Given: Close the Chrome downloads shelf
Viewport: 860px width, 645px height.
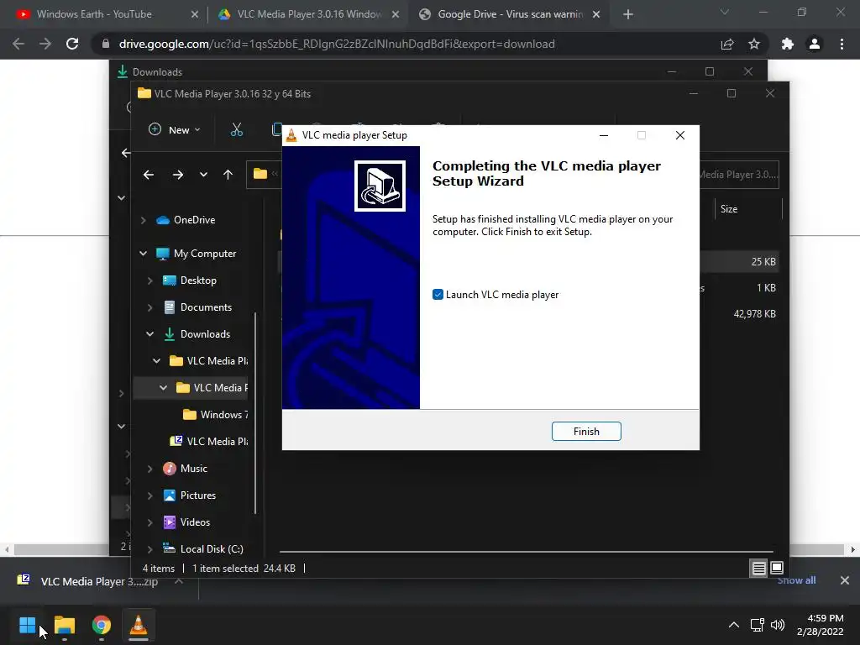Looking at the screenshot, I should click(845, 580).
